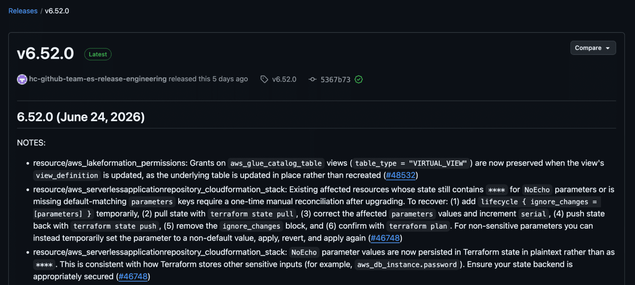Click the v6.52.0 release title heading
This screenshot has width=635, height=285.
point(45,53)
